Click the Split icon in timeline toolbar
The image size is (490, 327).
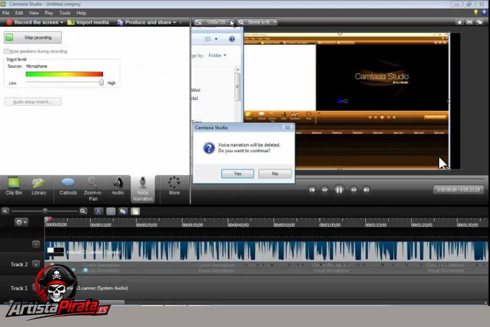click(x=111, y=211)
